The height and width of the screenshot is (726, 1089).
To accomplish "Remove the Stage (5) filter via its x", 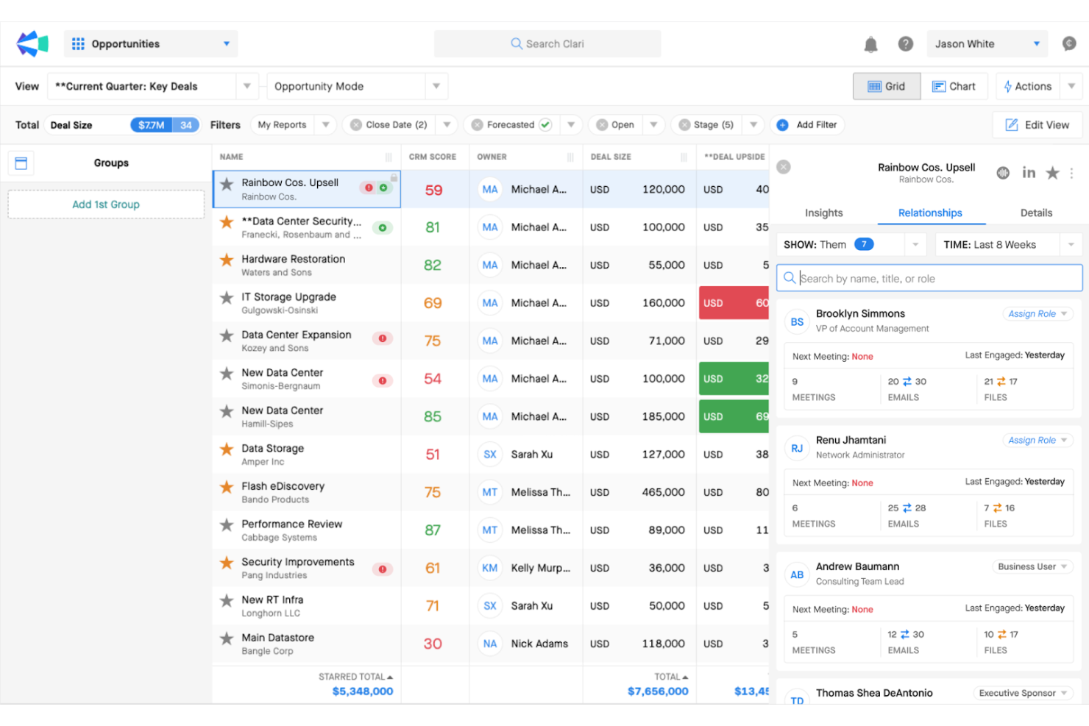I will point(684,125).
